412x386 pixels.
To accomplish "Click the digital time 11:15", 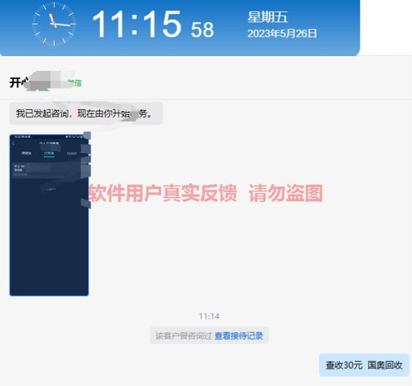I will 136,25.
